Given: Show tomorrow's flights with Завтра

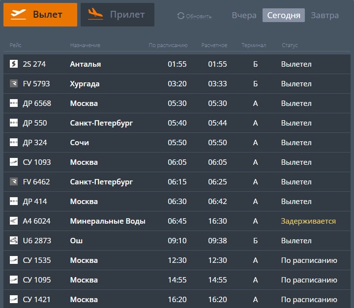Looking at the screenshot, I should [324, 15].
